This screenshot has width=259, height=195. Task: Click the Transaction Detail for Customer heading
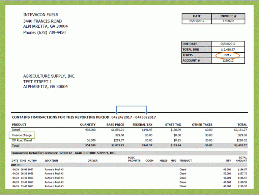tap(64, 153)
